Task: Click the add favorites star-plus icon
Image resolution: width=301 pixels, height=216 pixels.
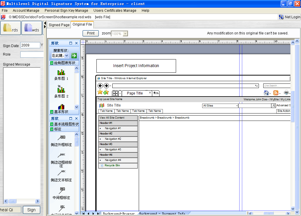Action: (x=106, y=92)
